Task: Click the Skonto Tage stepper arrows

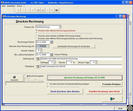Action: [96, 62]
